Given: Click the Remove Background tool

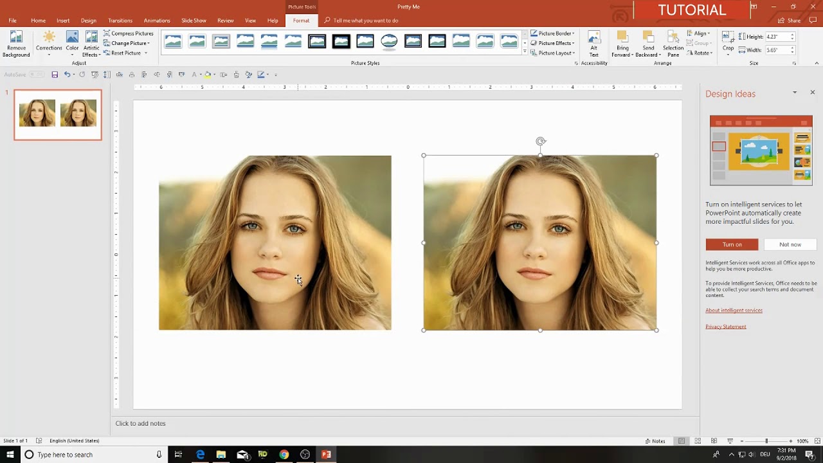Looking at the screenshot, I should pos(16,44).
